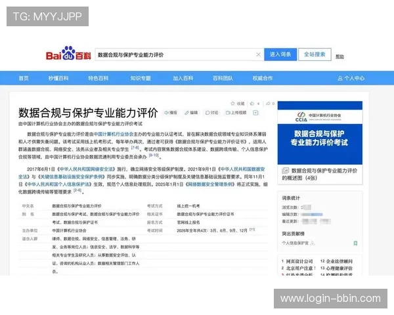This screenshot has width=394, height=315.
Task: Click 中国计算机行业协会 in the 主办单位 row
Action: tap(69, 230)
